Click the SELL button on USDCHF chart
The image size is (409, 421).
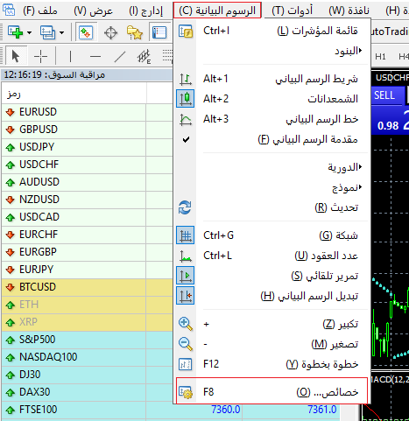coord(387,95)
